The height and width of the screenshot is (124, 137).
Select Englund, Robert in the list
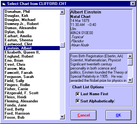(x=32, y=56)
